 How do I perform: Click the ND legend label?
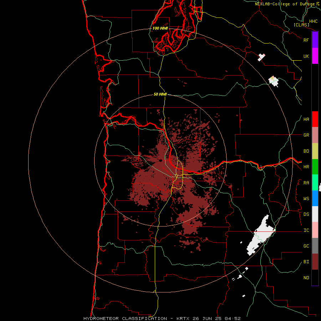(x=306, y=278)
